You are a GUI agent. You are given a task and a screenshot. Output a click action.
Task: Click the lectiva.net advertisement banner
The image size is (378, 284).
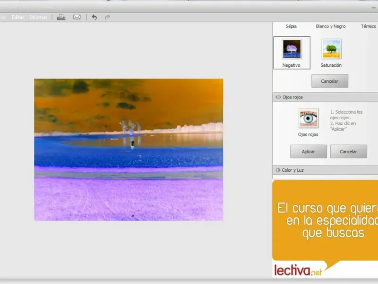coord(325,229)
